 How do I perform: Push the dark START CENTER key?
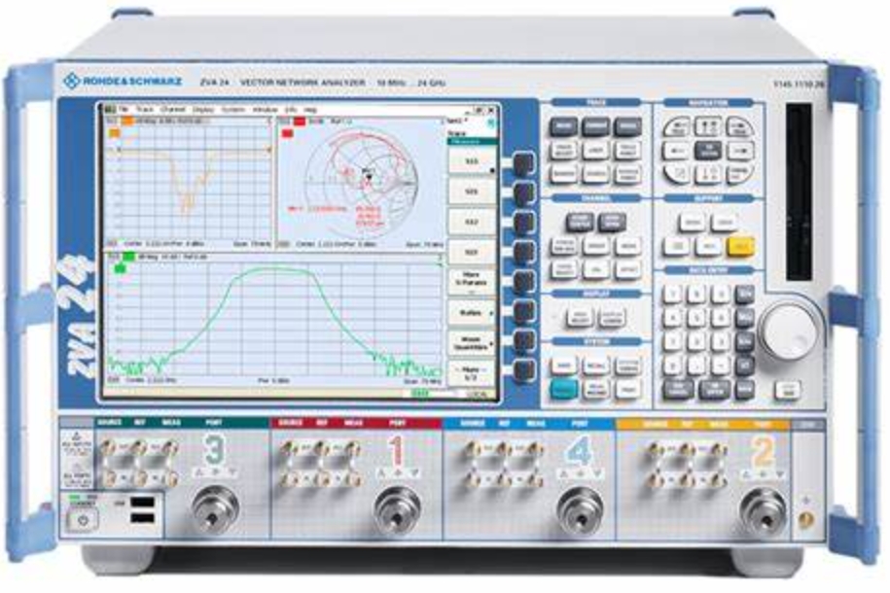(x=580, y=222)
